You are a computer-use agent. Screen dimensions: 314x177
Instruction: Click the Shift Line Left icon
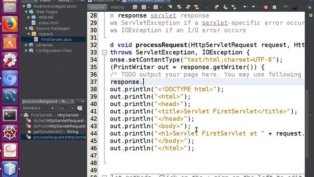coord(245,7)
